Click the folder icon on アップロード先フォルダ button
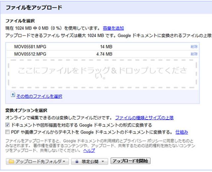Screen dimensions: 212x172 (x=11, y=161)
